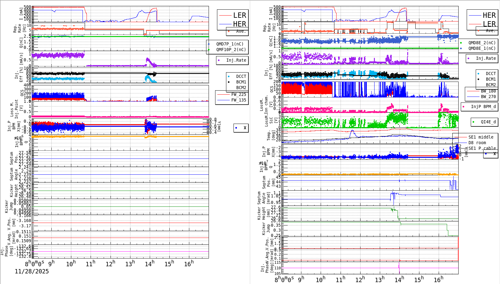The height and width of the screenshot is (284, 500).
Task: Click the 13h time tick on right plot
Action: (380, 280)
